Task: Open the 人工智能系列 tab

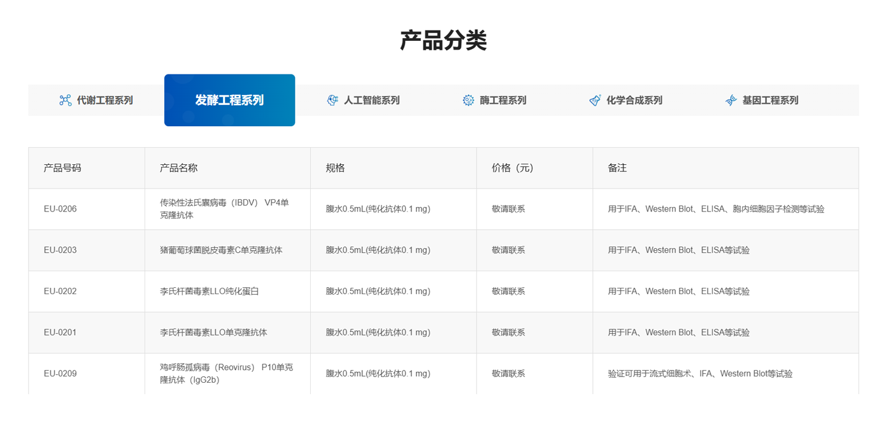Action: [363, 100]
